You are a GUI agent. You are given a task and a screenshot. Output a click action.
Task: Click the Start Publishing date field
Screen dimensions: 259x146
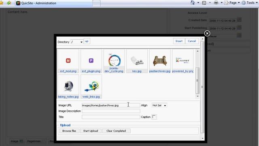[x=222, y=28]
